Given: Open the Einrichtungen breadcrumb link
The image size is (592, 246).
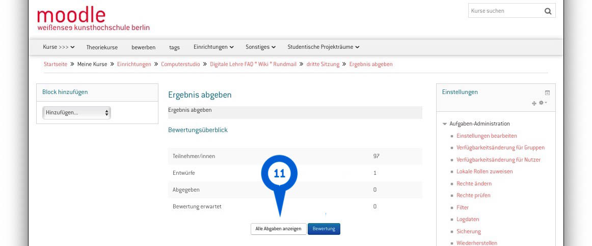Looking at the screenshot, I should pos(134,65).
